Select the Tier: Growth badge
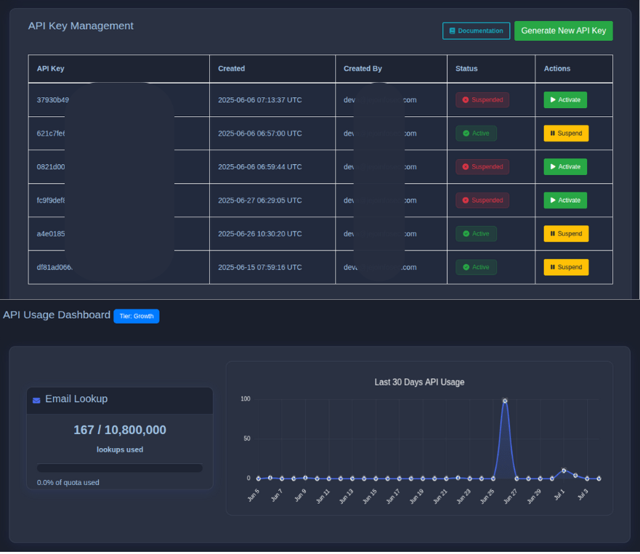Viewport: 640px width, 554px height. pos(136,317)
